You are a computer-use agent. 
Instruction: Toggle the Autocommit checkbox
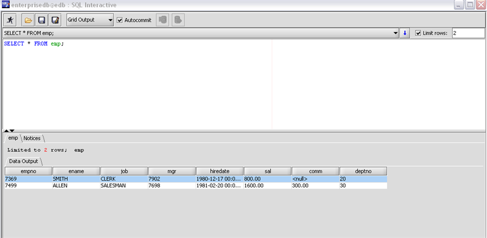coord(119,20)
